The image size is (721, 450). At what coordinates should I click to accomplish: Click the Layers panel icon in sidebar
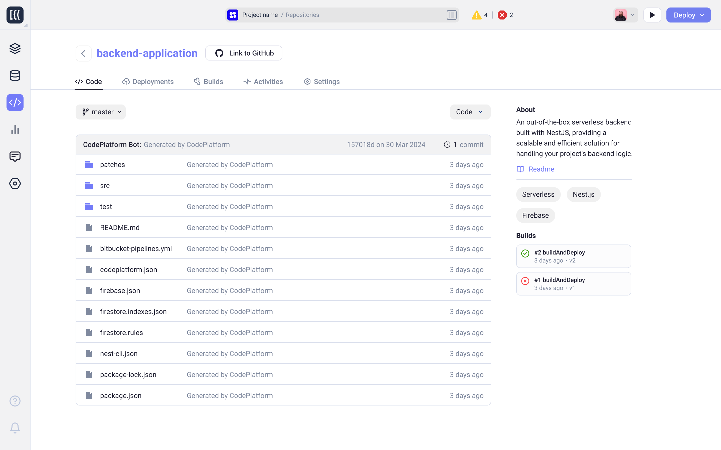click(15, 49)
